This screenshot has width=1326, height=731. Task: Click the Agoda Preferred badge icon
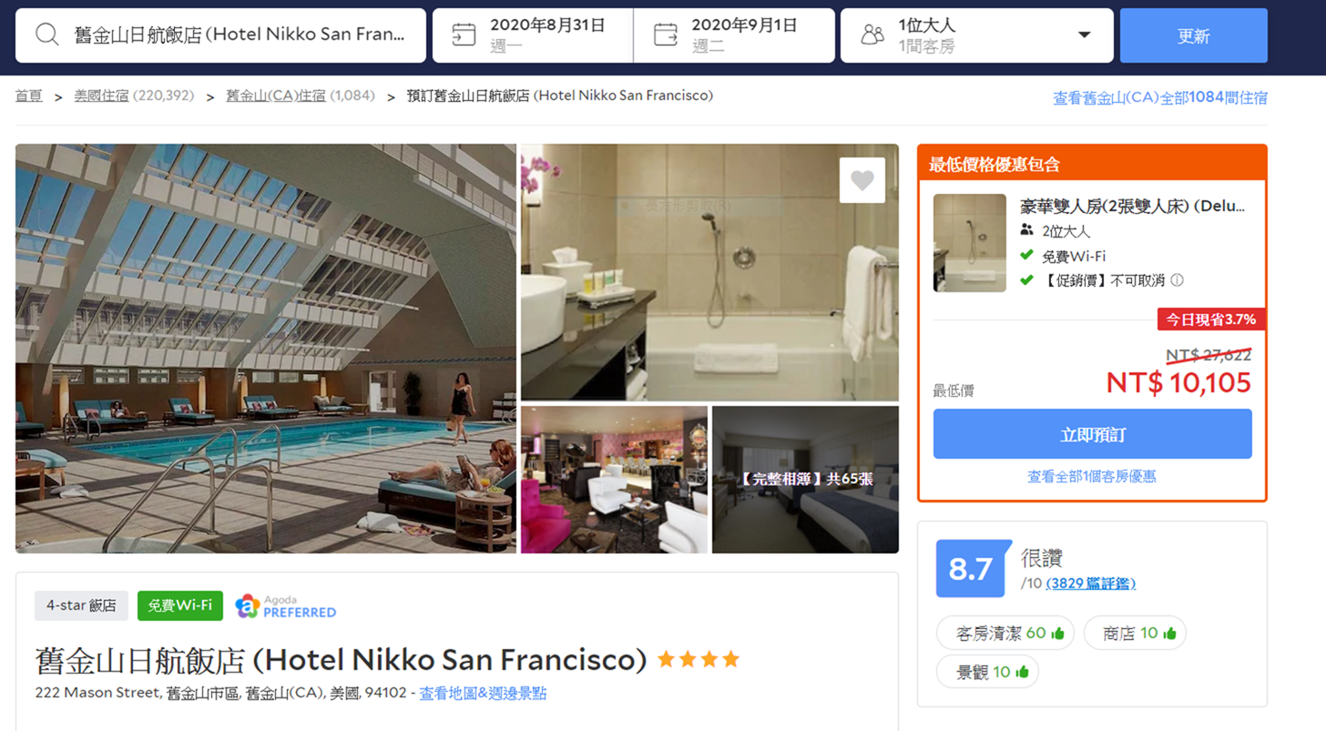[248, 606]
